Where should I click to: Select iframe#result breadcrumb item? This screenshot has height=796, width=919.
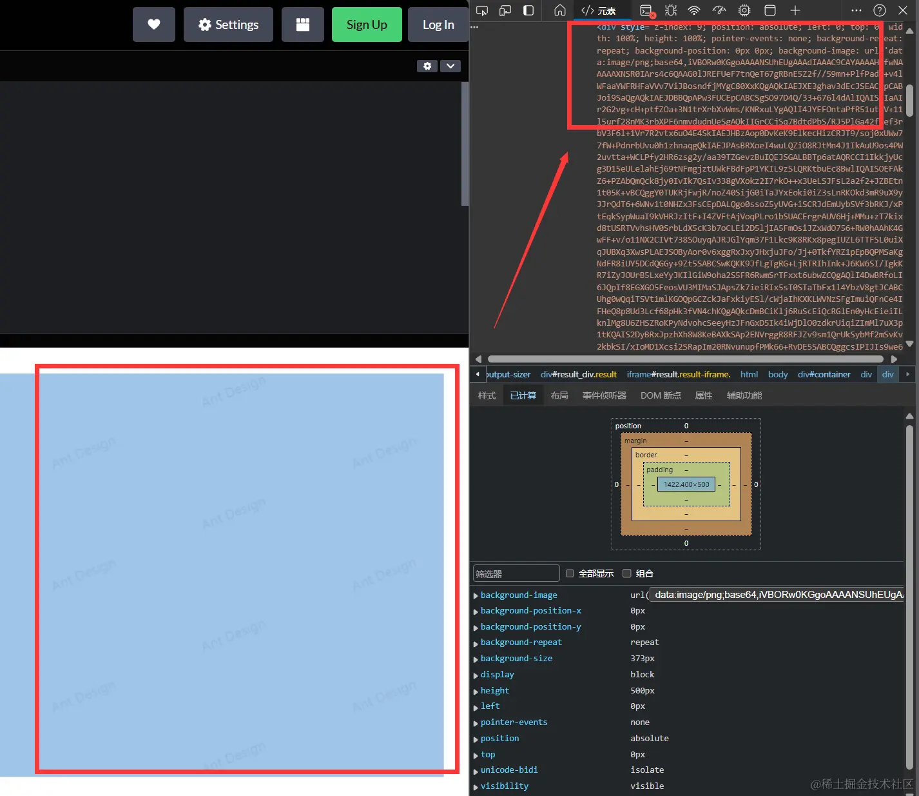point(679,374)
